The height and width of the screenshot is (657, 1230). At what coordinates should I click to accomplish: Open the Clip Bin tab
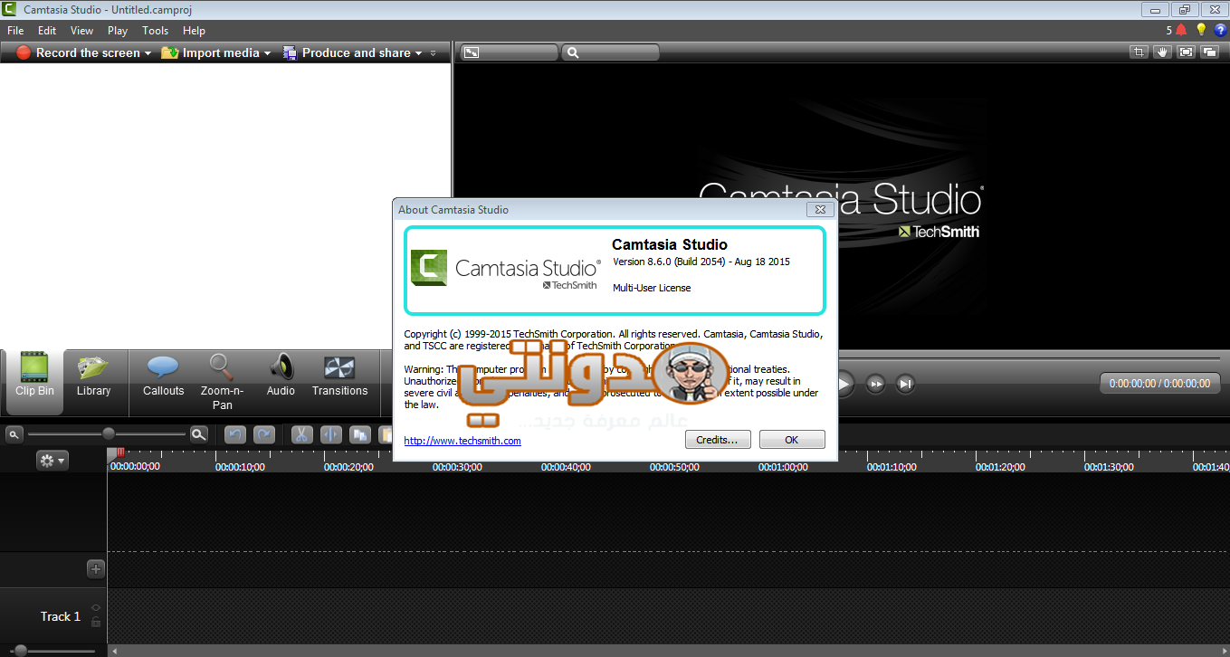coord(34,382)
